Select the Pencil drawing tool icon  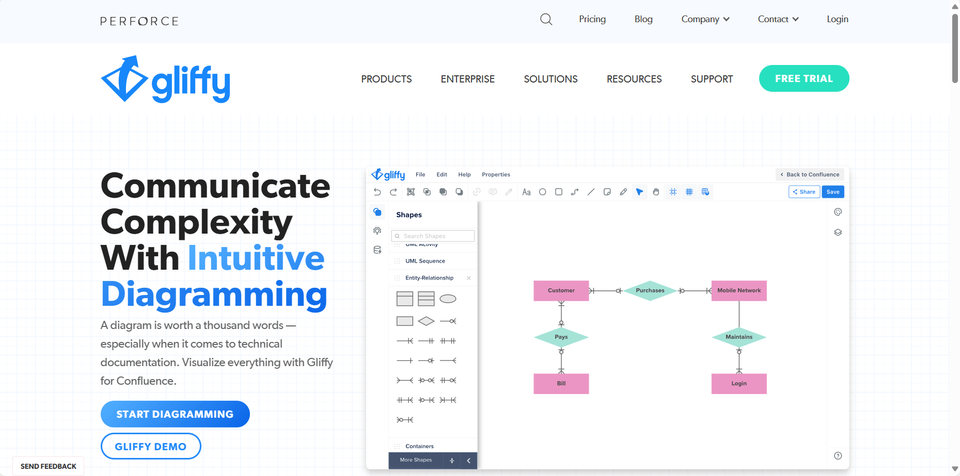click(x=623, y=192)
